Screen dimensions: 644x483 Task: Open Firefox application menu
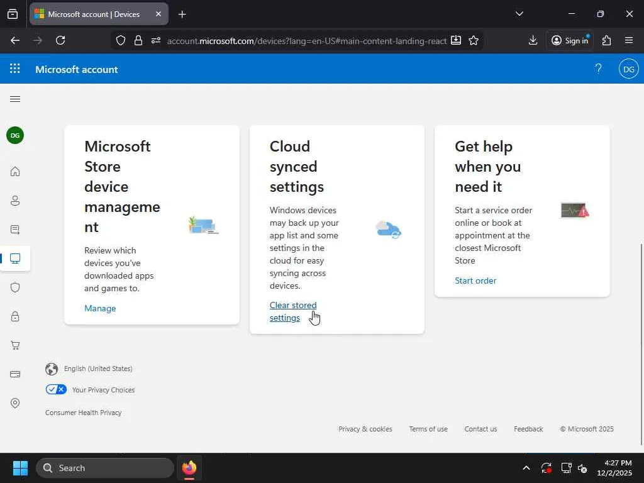[628, 40]
